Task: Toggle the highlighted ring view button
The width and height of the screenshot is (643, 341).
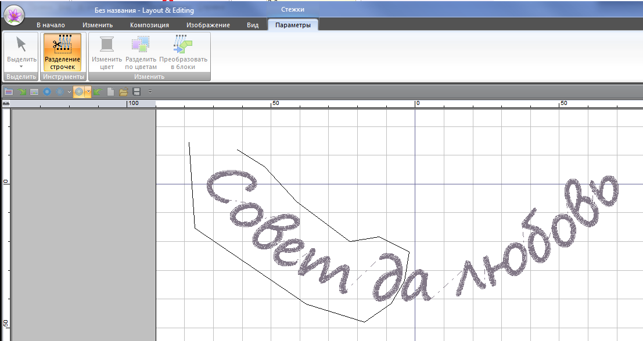Action: tap(78, 92)
